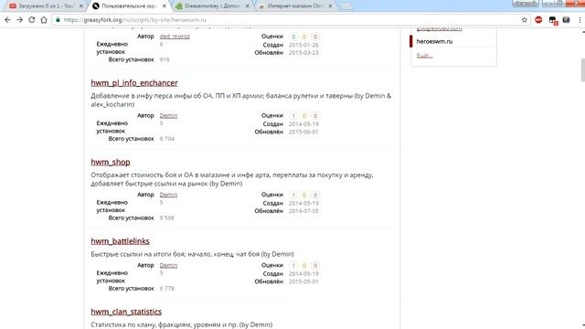Open author Demin link under hwm_battlelinks
This screenshot has height=329, width=585.
coord(168,265)
